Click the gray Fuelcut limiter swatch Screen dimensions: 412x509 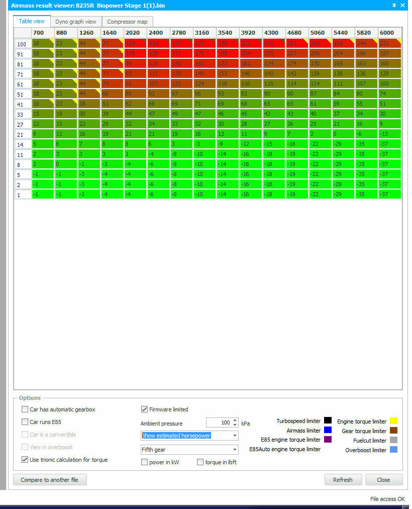[393, 440]
